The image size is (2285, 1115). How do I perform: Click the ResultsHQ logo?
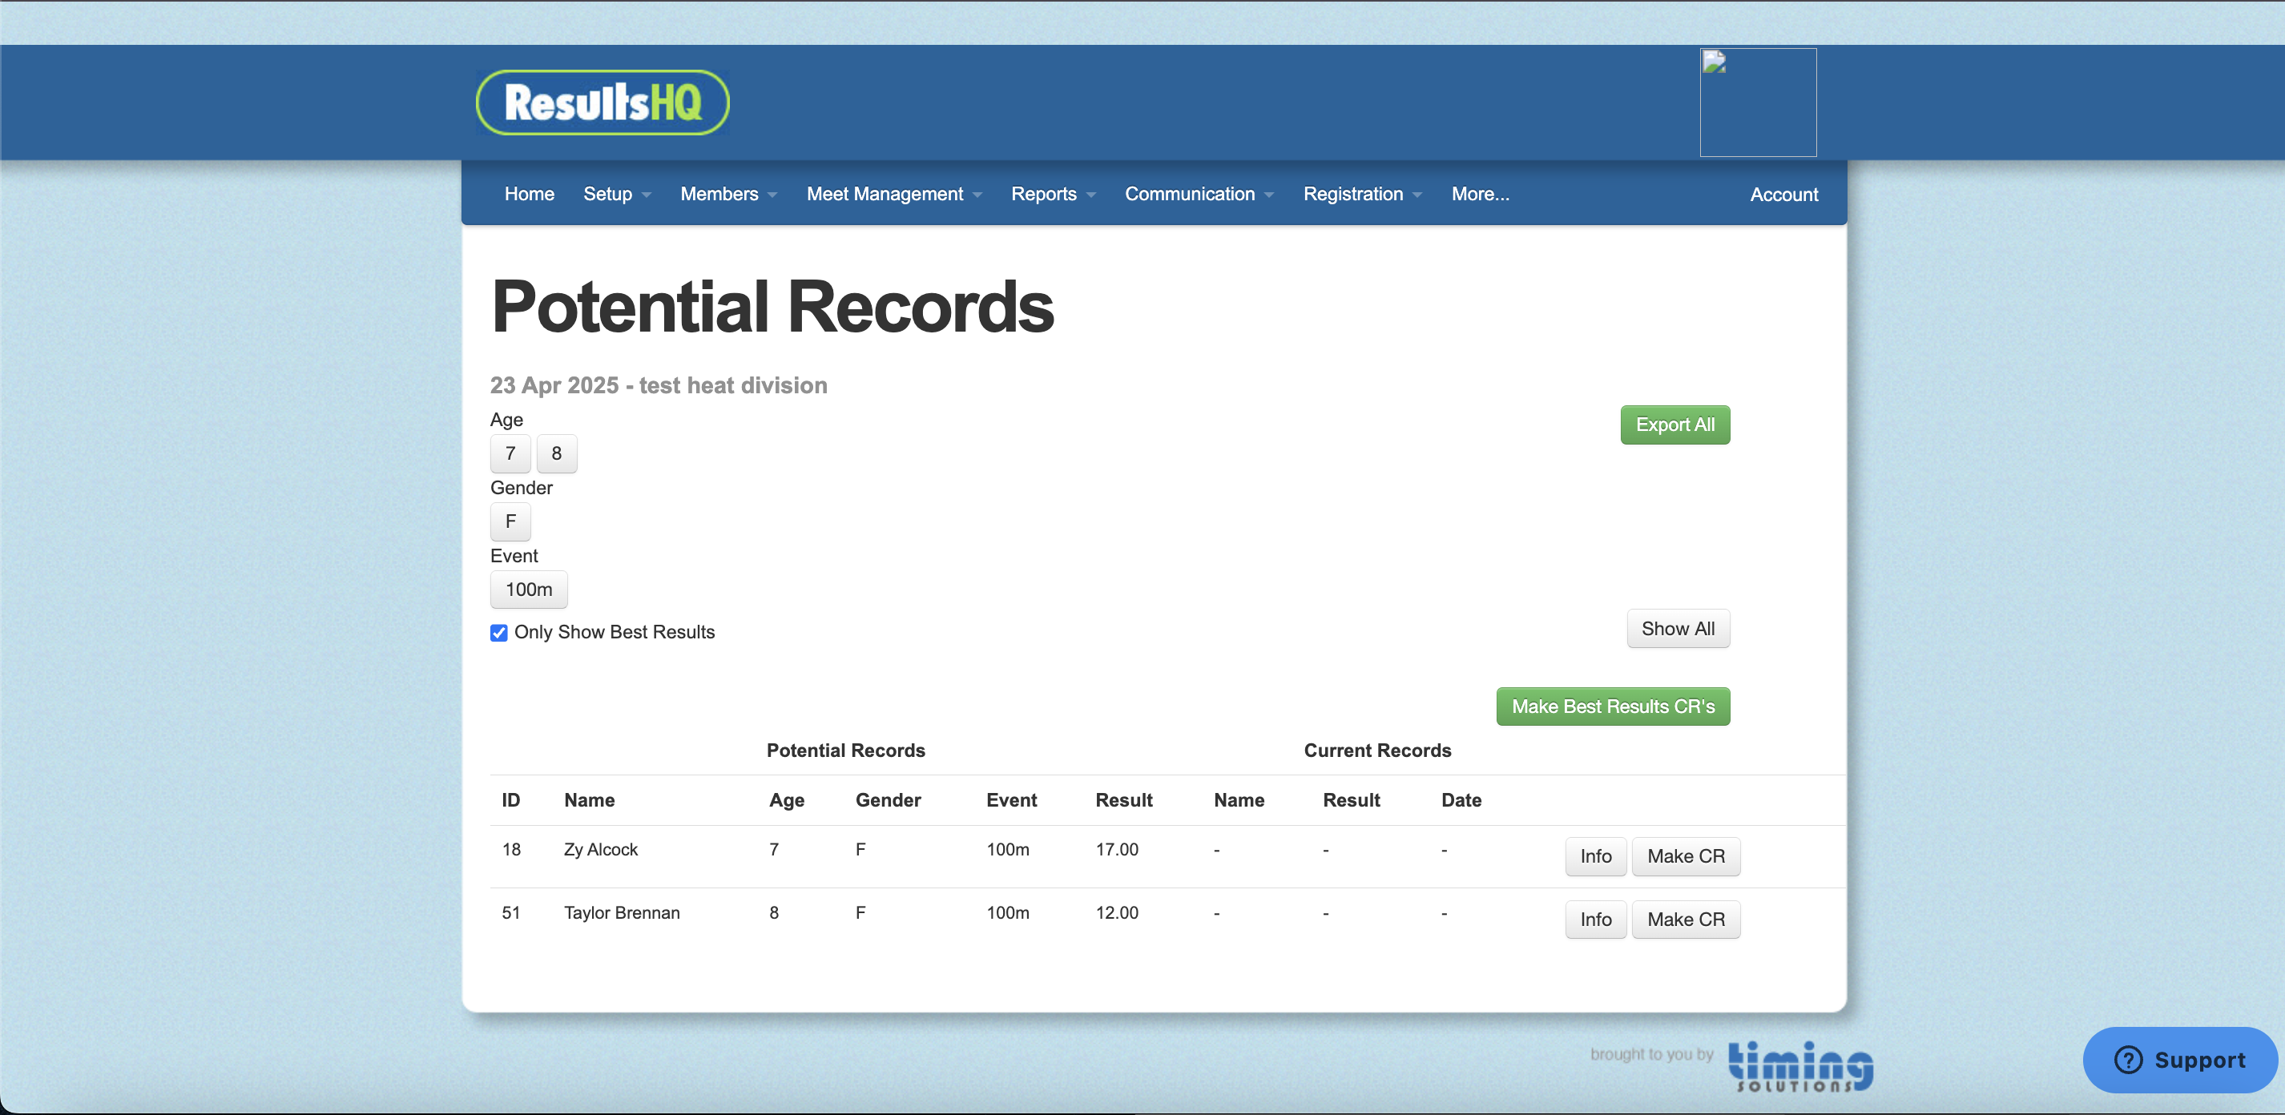pos(602,102)
